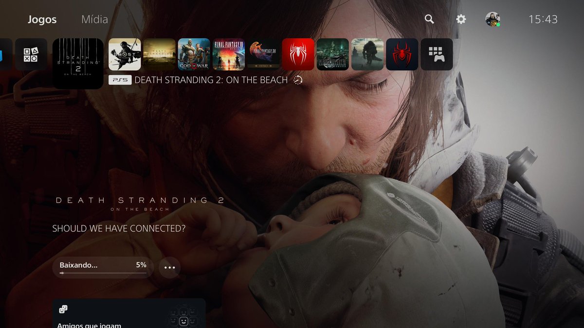Click the dice icon in Amigos card
584x328 pixels.
point(63,310)
